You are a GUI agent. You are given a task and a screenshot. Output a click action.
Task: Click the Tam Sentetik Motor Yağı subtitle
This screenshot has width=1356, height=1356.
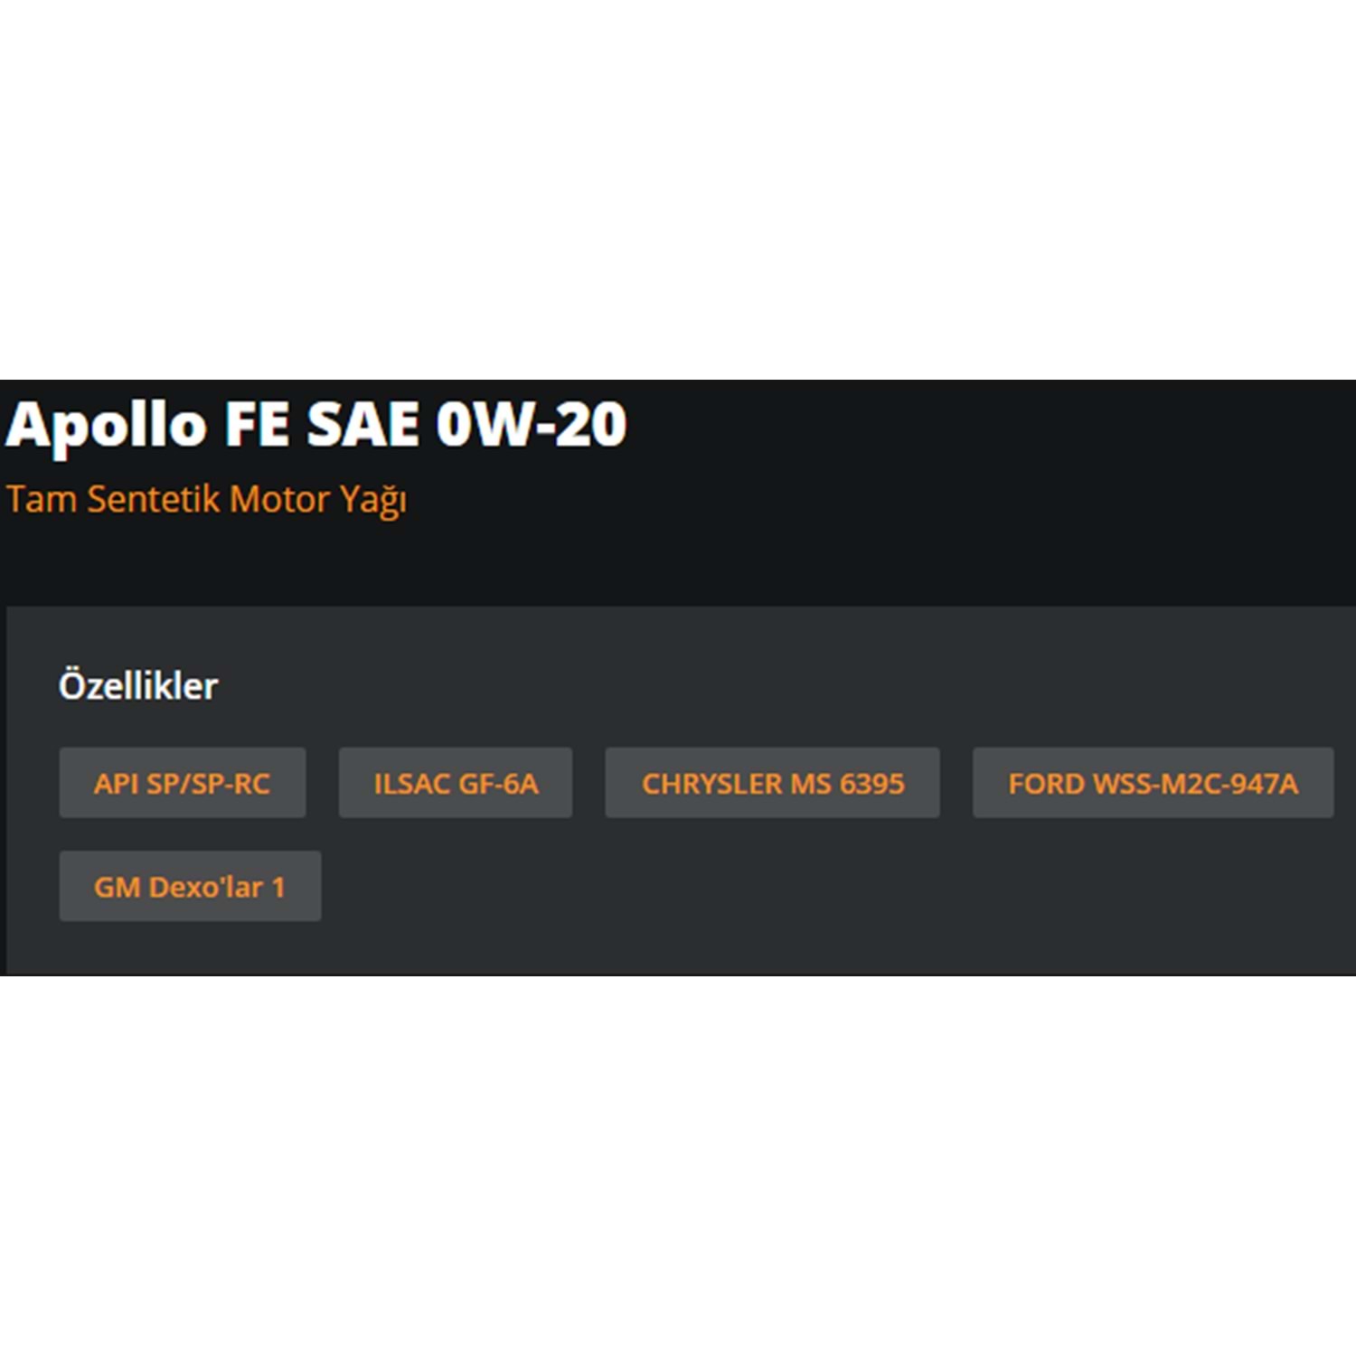point(207,499)
